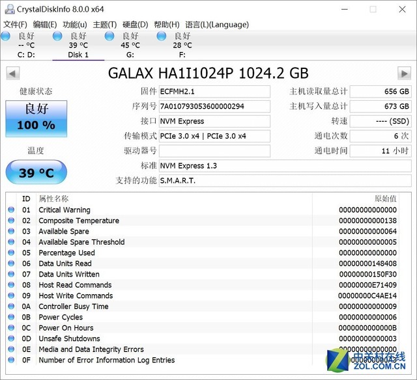The image size is (417, 380).
Task: Click host reads total 656 GB
Action: (x=381, y=92)
